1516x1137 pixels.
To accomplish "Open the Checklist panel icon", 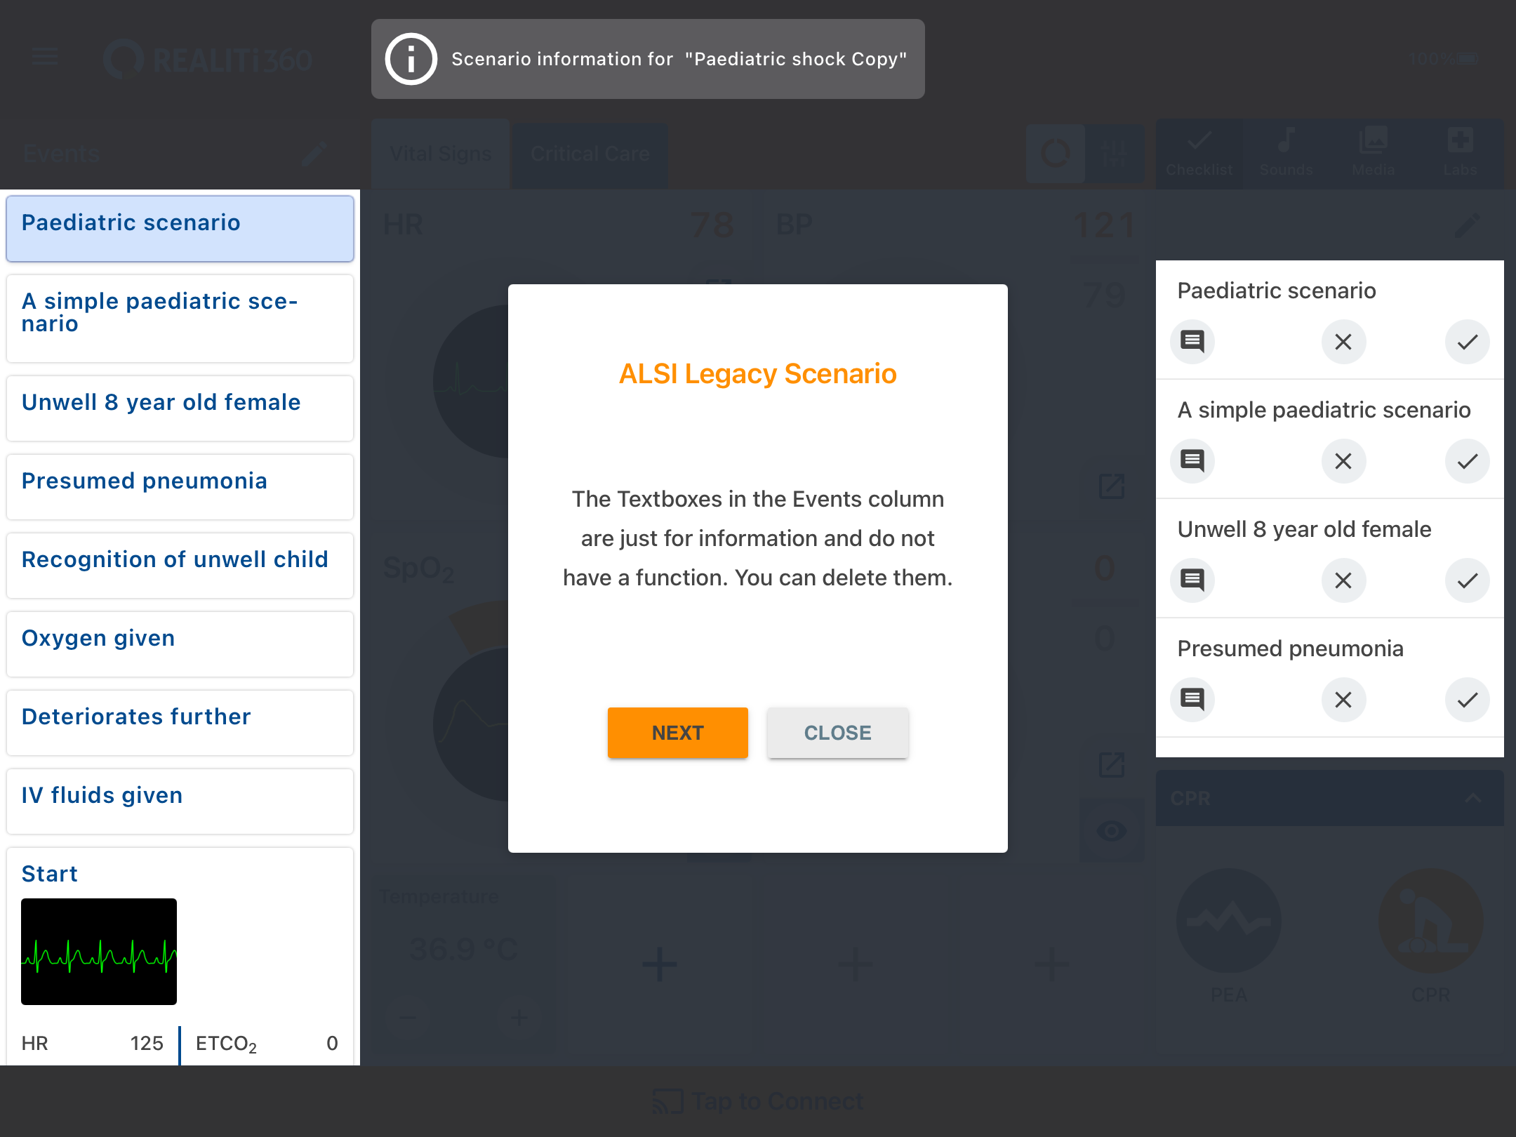I will 1199,152.
